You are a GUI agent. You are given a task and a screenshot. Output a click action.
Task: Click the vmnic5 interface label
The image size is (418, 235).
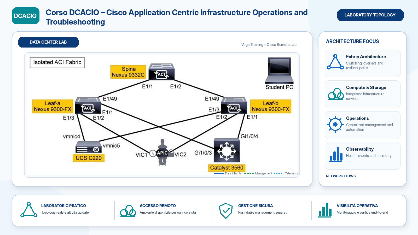click(x=111, y=146)
